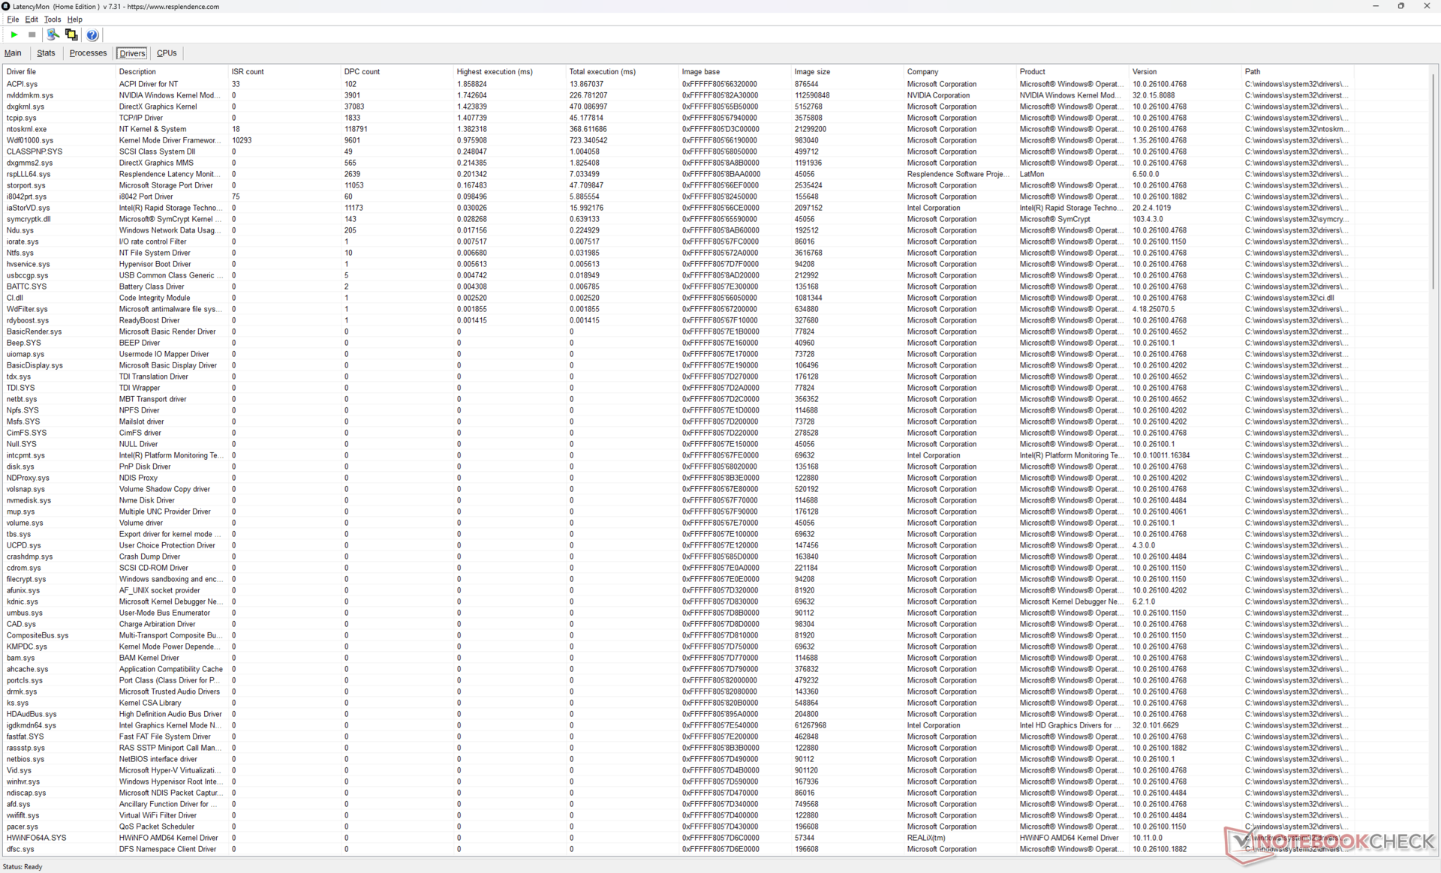Viewport: 1441px width, 873px height.
Task: Click the LatencyMon title bar app icon
Action: coord(6,6)
